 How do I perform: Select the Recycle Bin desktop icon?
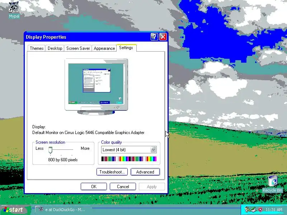[x=272, y=184]
